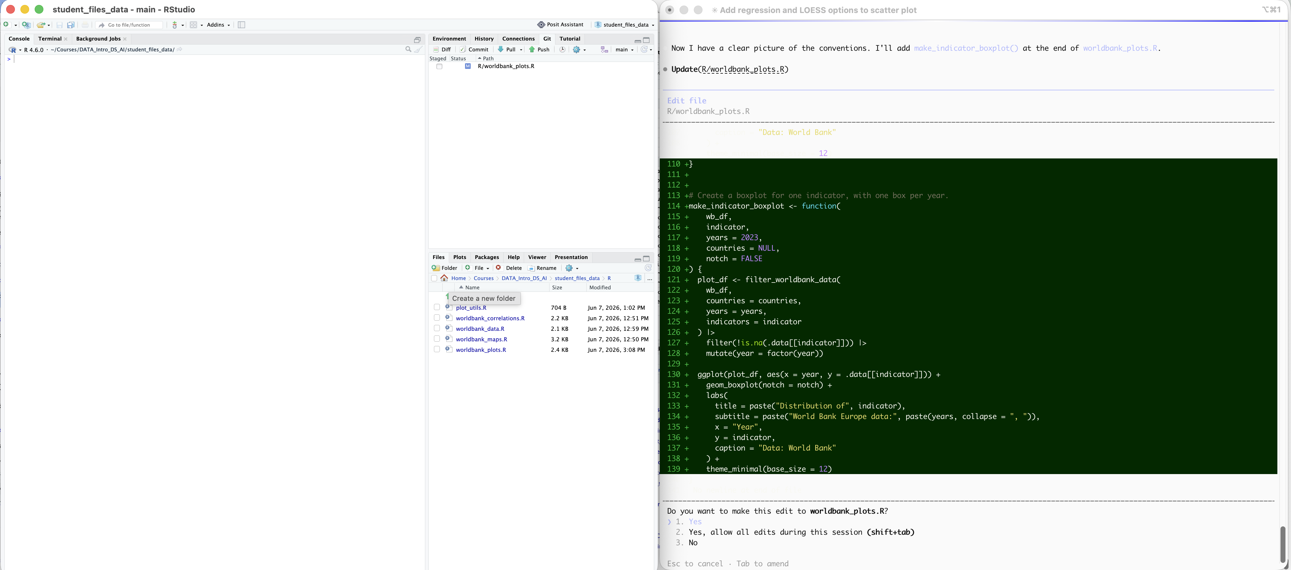
Task: Click the Git commit history clock icon
Action: click(562, 50)
